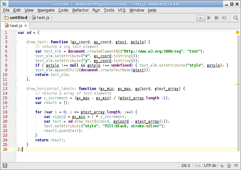Click 'createTextNode' call on line 9
The width and height of the screenshot is (241, 170).
click(116, 70)
